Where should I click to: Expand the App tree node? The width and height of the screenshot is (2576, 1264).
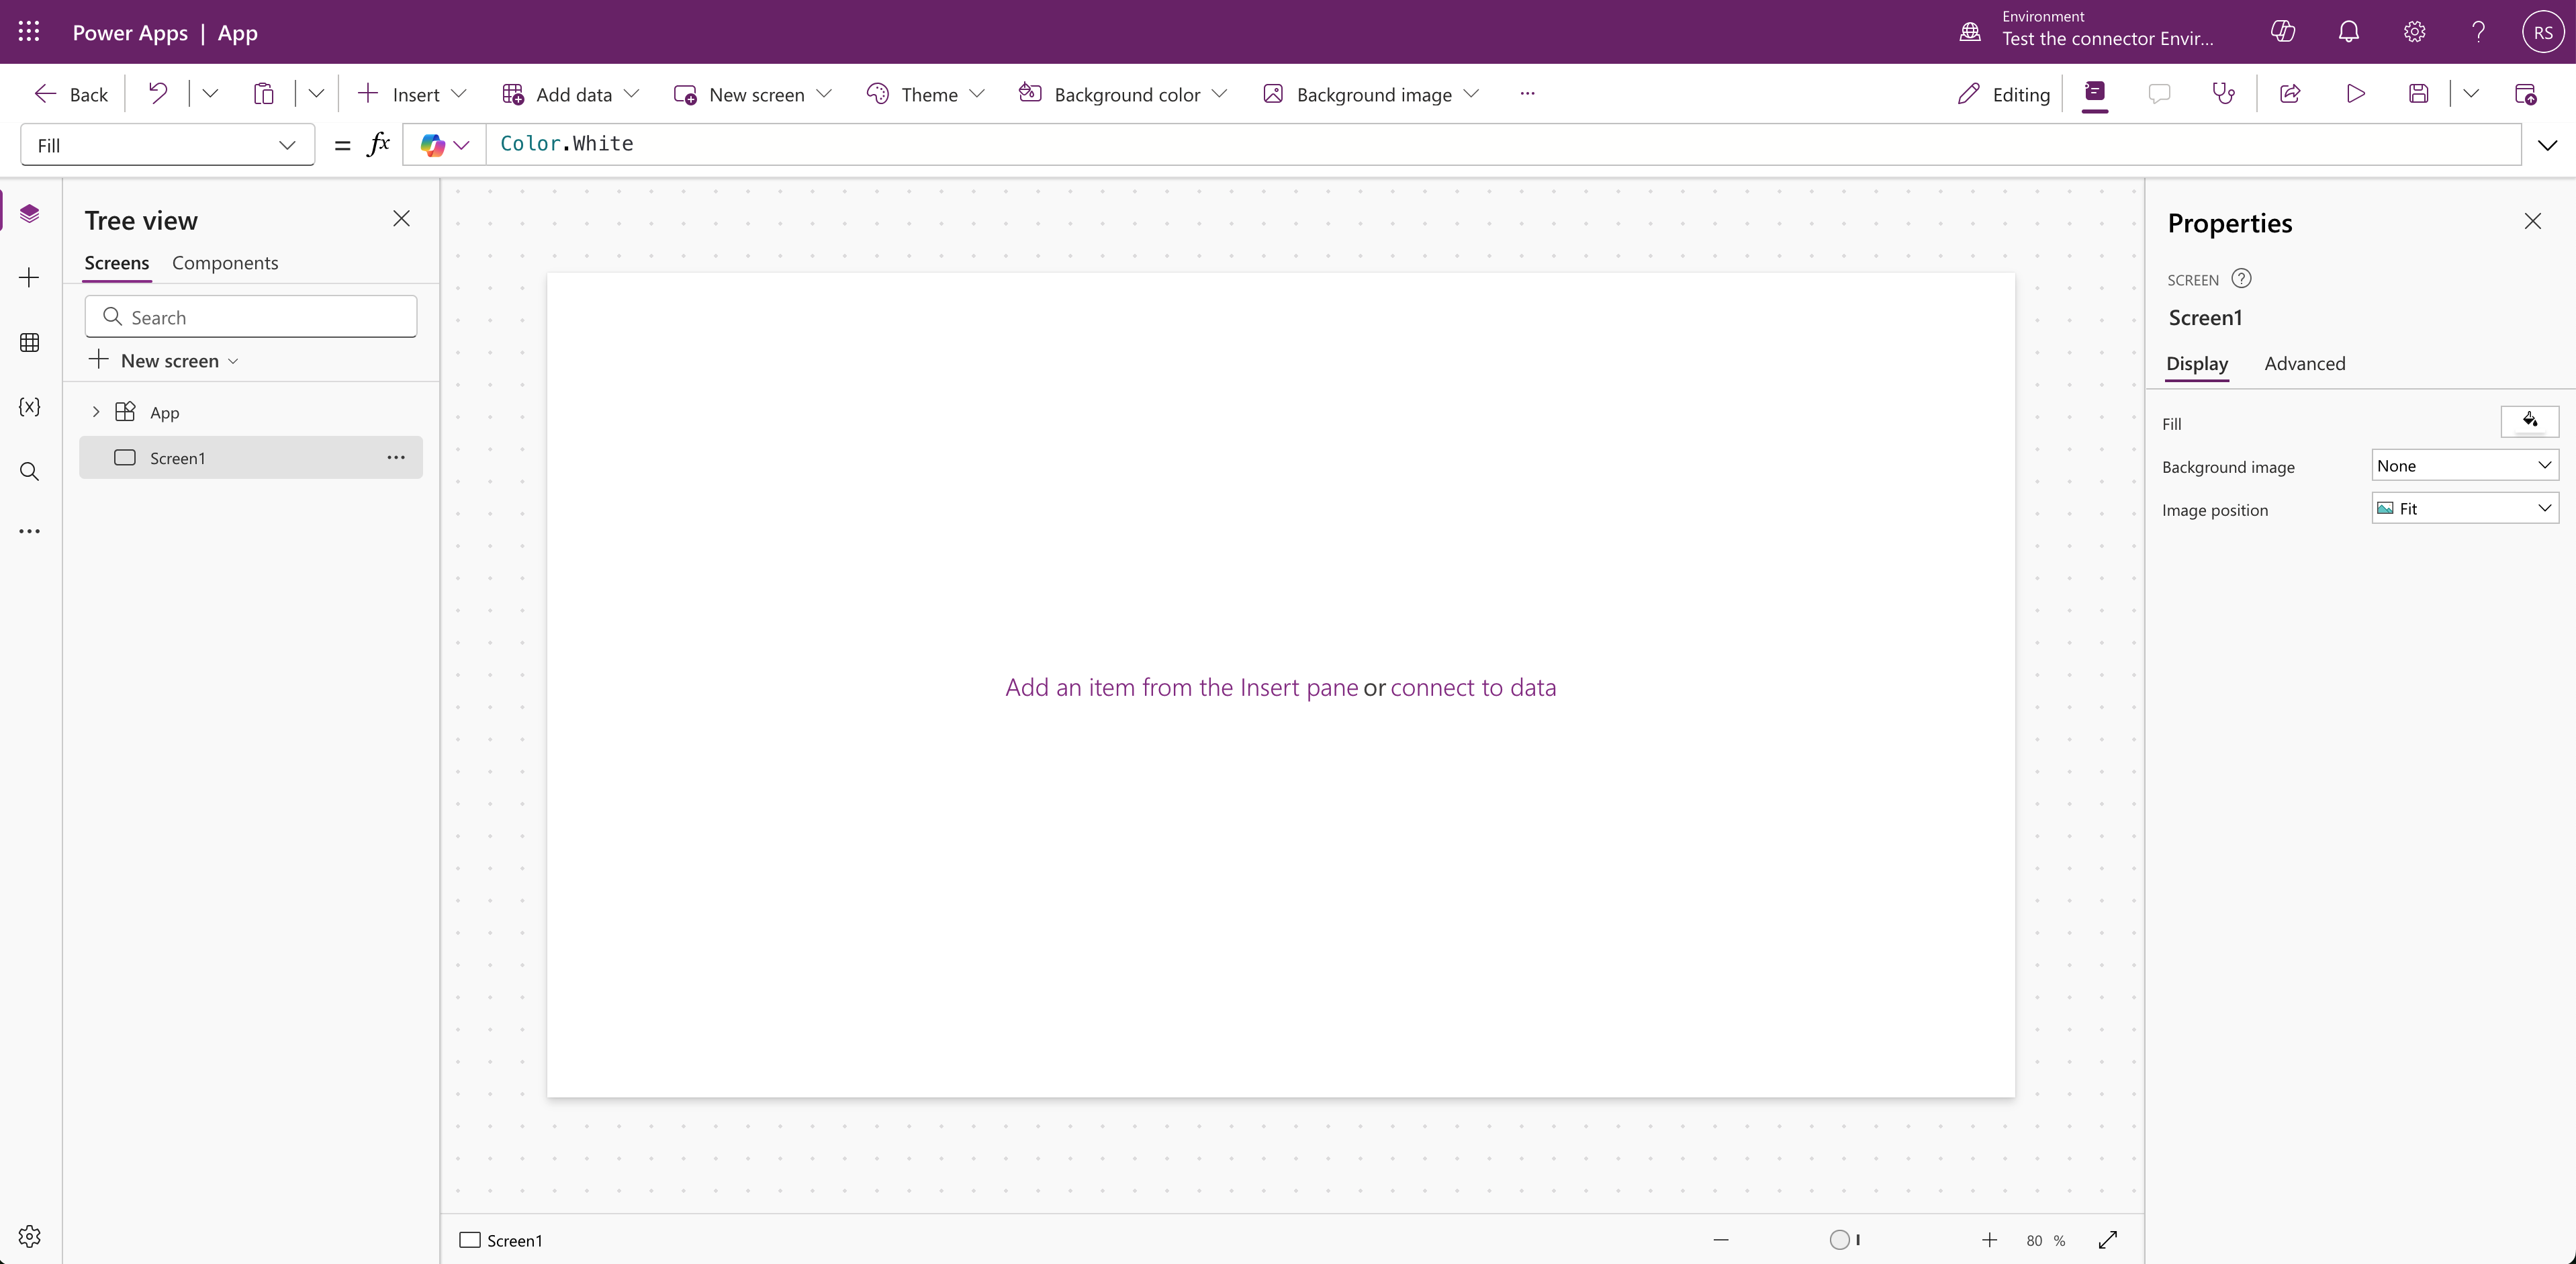tap(96, 412)
